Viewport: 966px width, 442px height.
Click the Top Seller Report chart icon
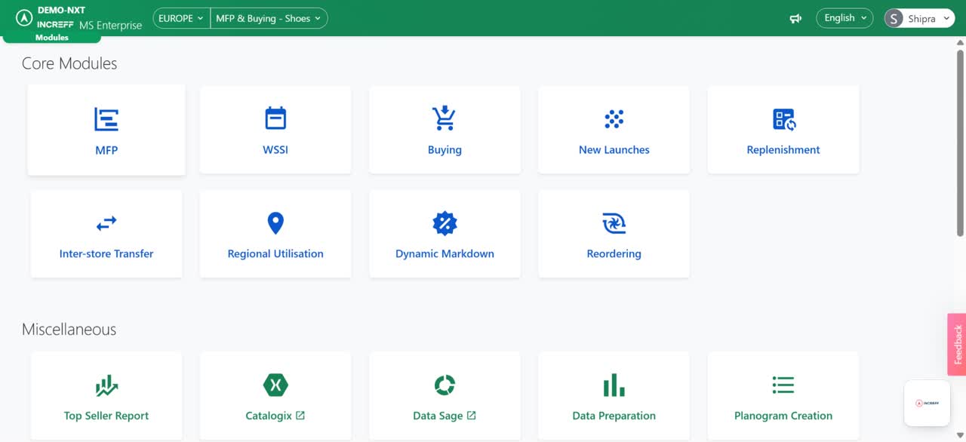pyautogui.click(x=106, y=385)
